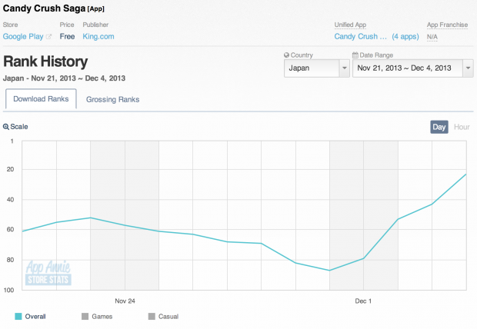Click the Free price value
Image resolution: width=477 pixels, height=329 pixels.
pos(67,36)
